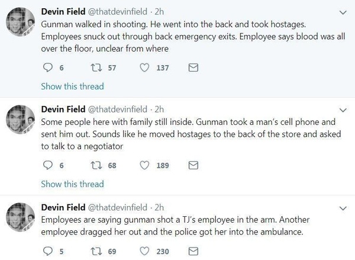Like the tweet with 230 likes
Viewport: 355px width, 260px height.
(x=145, y=251)
